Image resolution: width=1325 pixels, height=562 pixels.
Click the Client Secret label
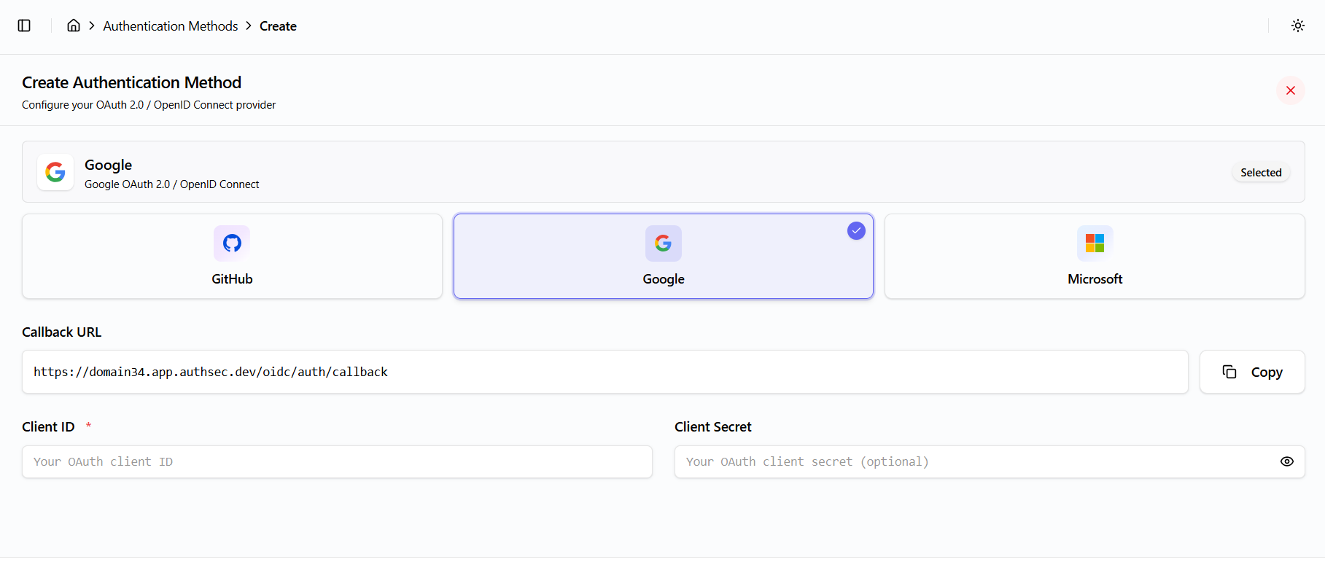pos(712,427)
